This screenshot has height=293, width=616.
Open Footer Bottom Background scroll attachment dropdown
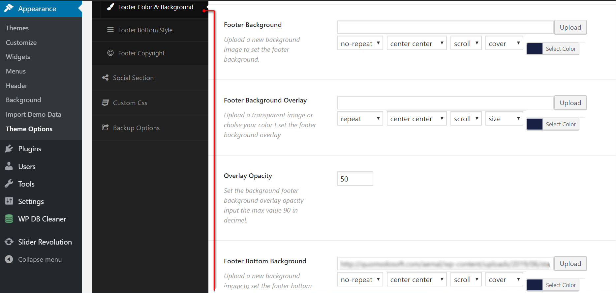pos(466,279)
